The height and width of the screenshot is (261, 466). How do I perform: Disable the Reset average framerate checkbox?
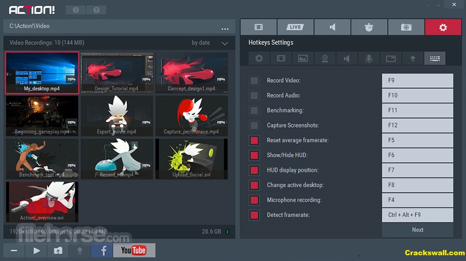(254, 140)
